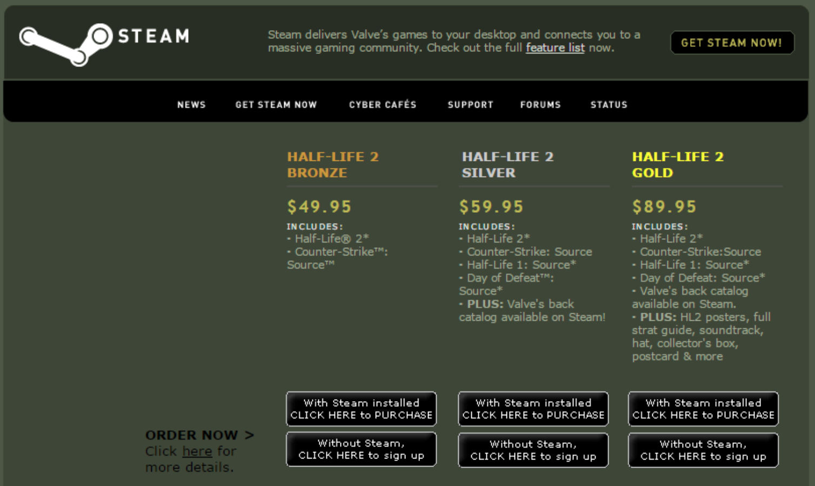Click the 'here' link for order details

pyautogui.click(x=197, y=451)
